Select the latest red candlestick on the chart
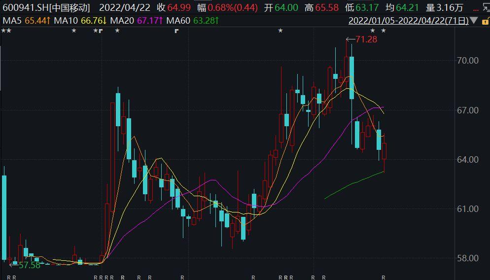 (x=384, y=151)
